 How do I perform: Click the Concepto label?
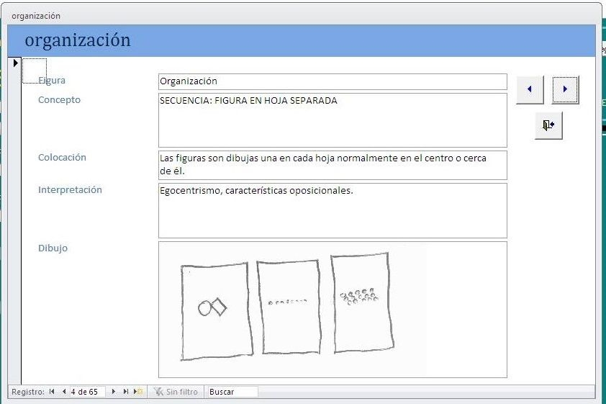tap(59, 100)
